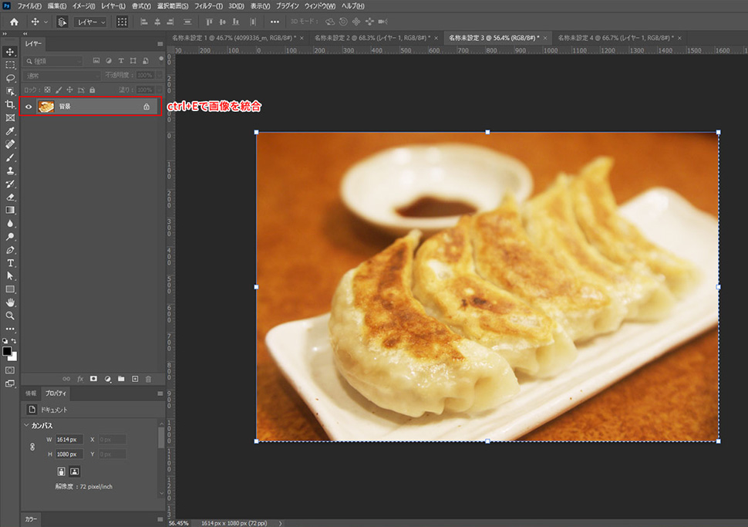
Task: Open the Move tool preset dropdown arrow
Action: tap(46, 22)
